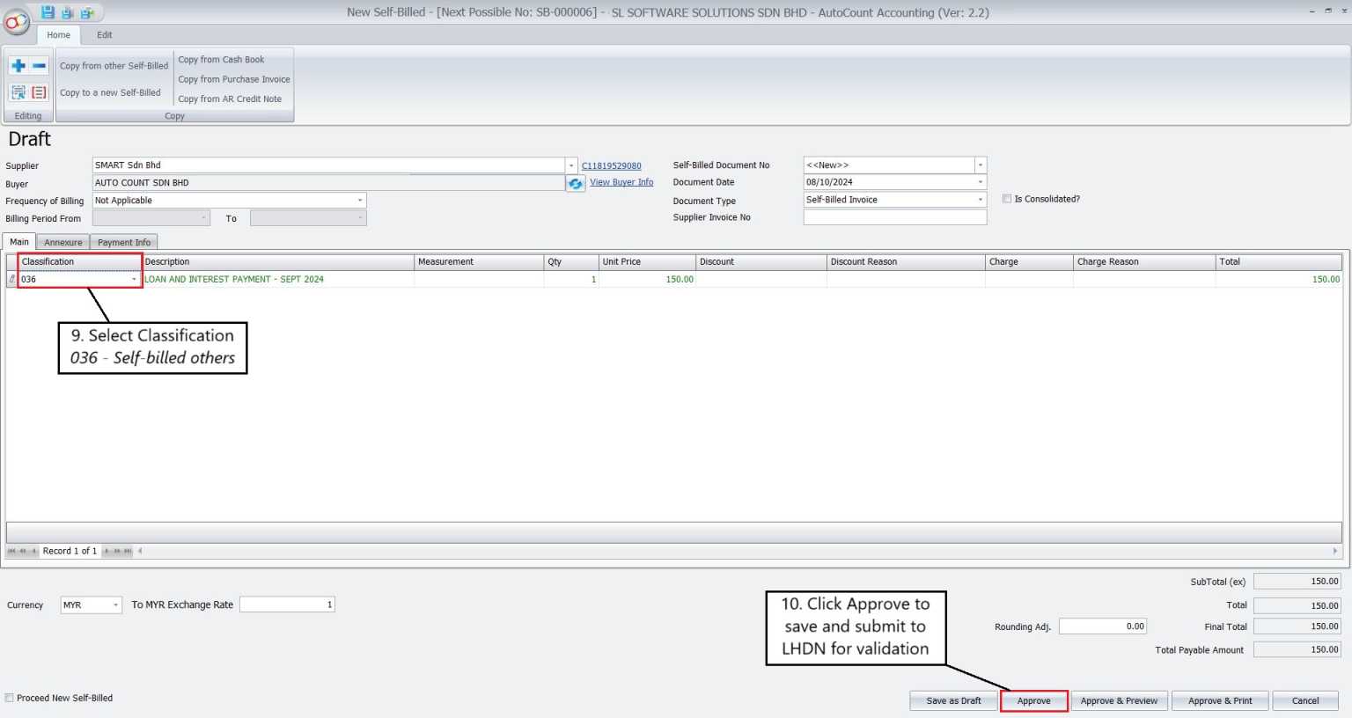Click the Save icon in quick access toolbar

coord(48,12)
